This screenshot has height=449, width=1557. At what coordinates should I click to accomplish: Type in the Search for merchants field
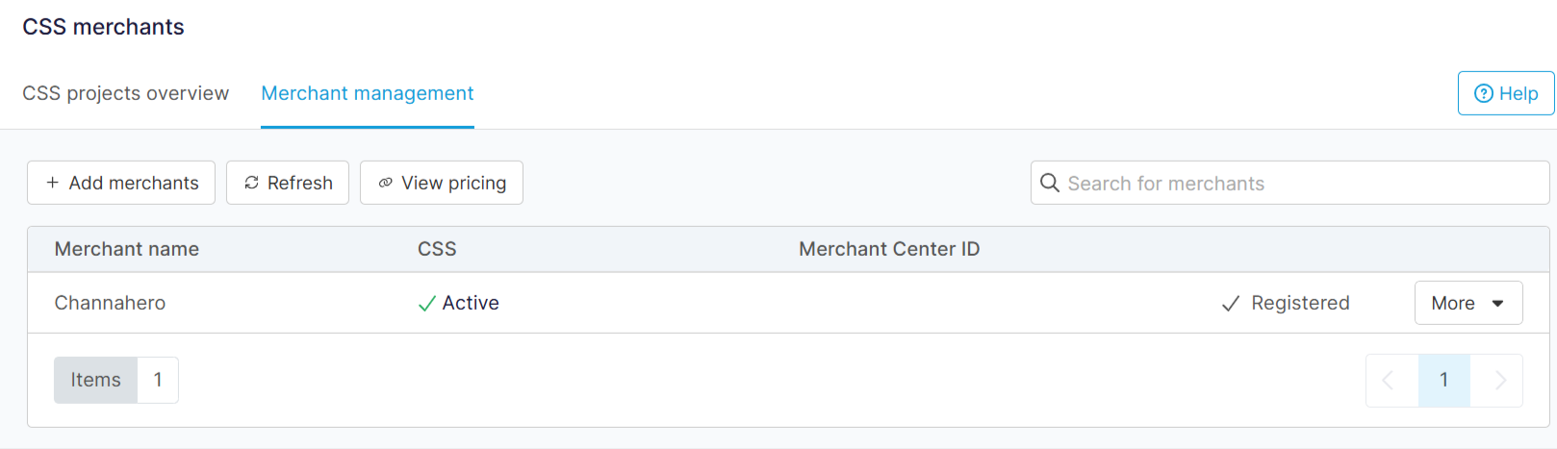pyautogui.click(x=1299, y=183)
